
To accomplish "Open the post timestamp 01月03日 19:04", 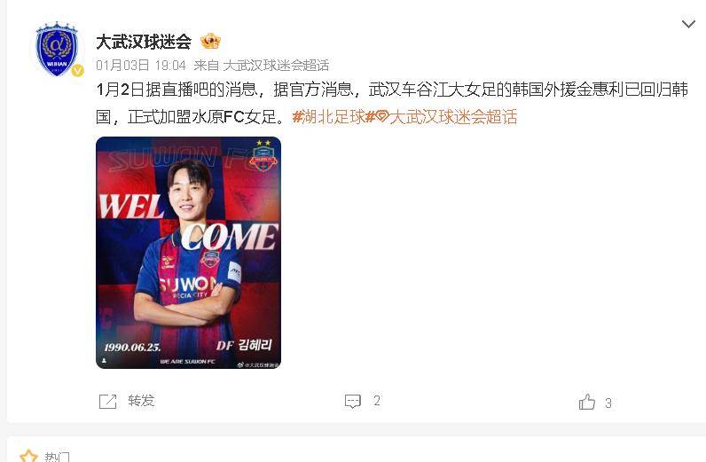I will pos(141,66).
